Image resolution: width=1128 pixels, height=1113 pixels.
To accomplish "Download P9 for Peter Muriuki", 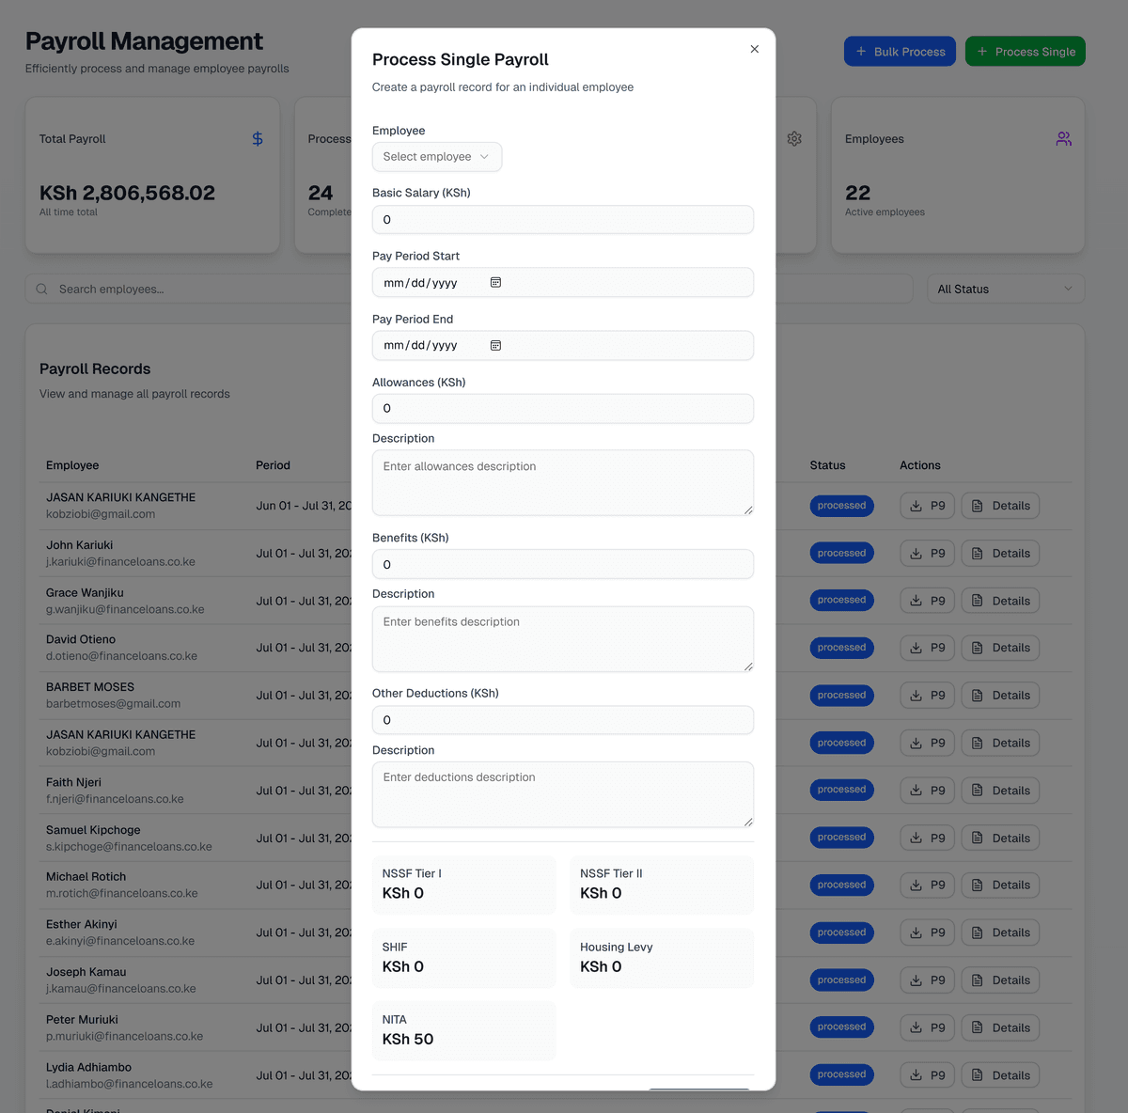I will tap(927, 1028).
